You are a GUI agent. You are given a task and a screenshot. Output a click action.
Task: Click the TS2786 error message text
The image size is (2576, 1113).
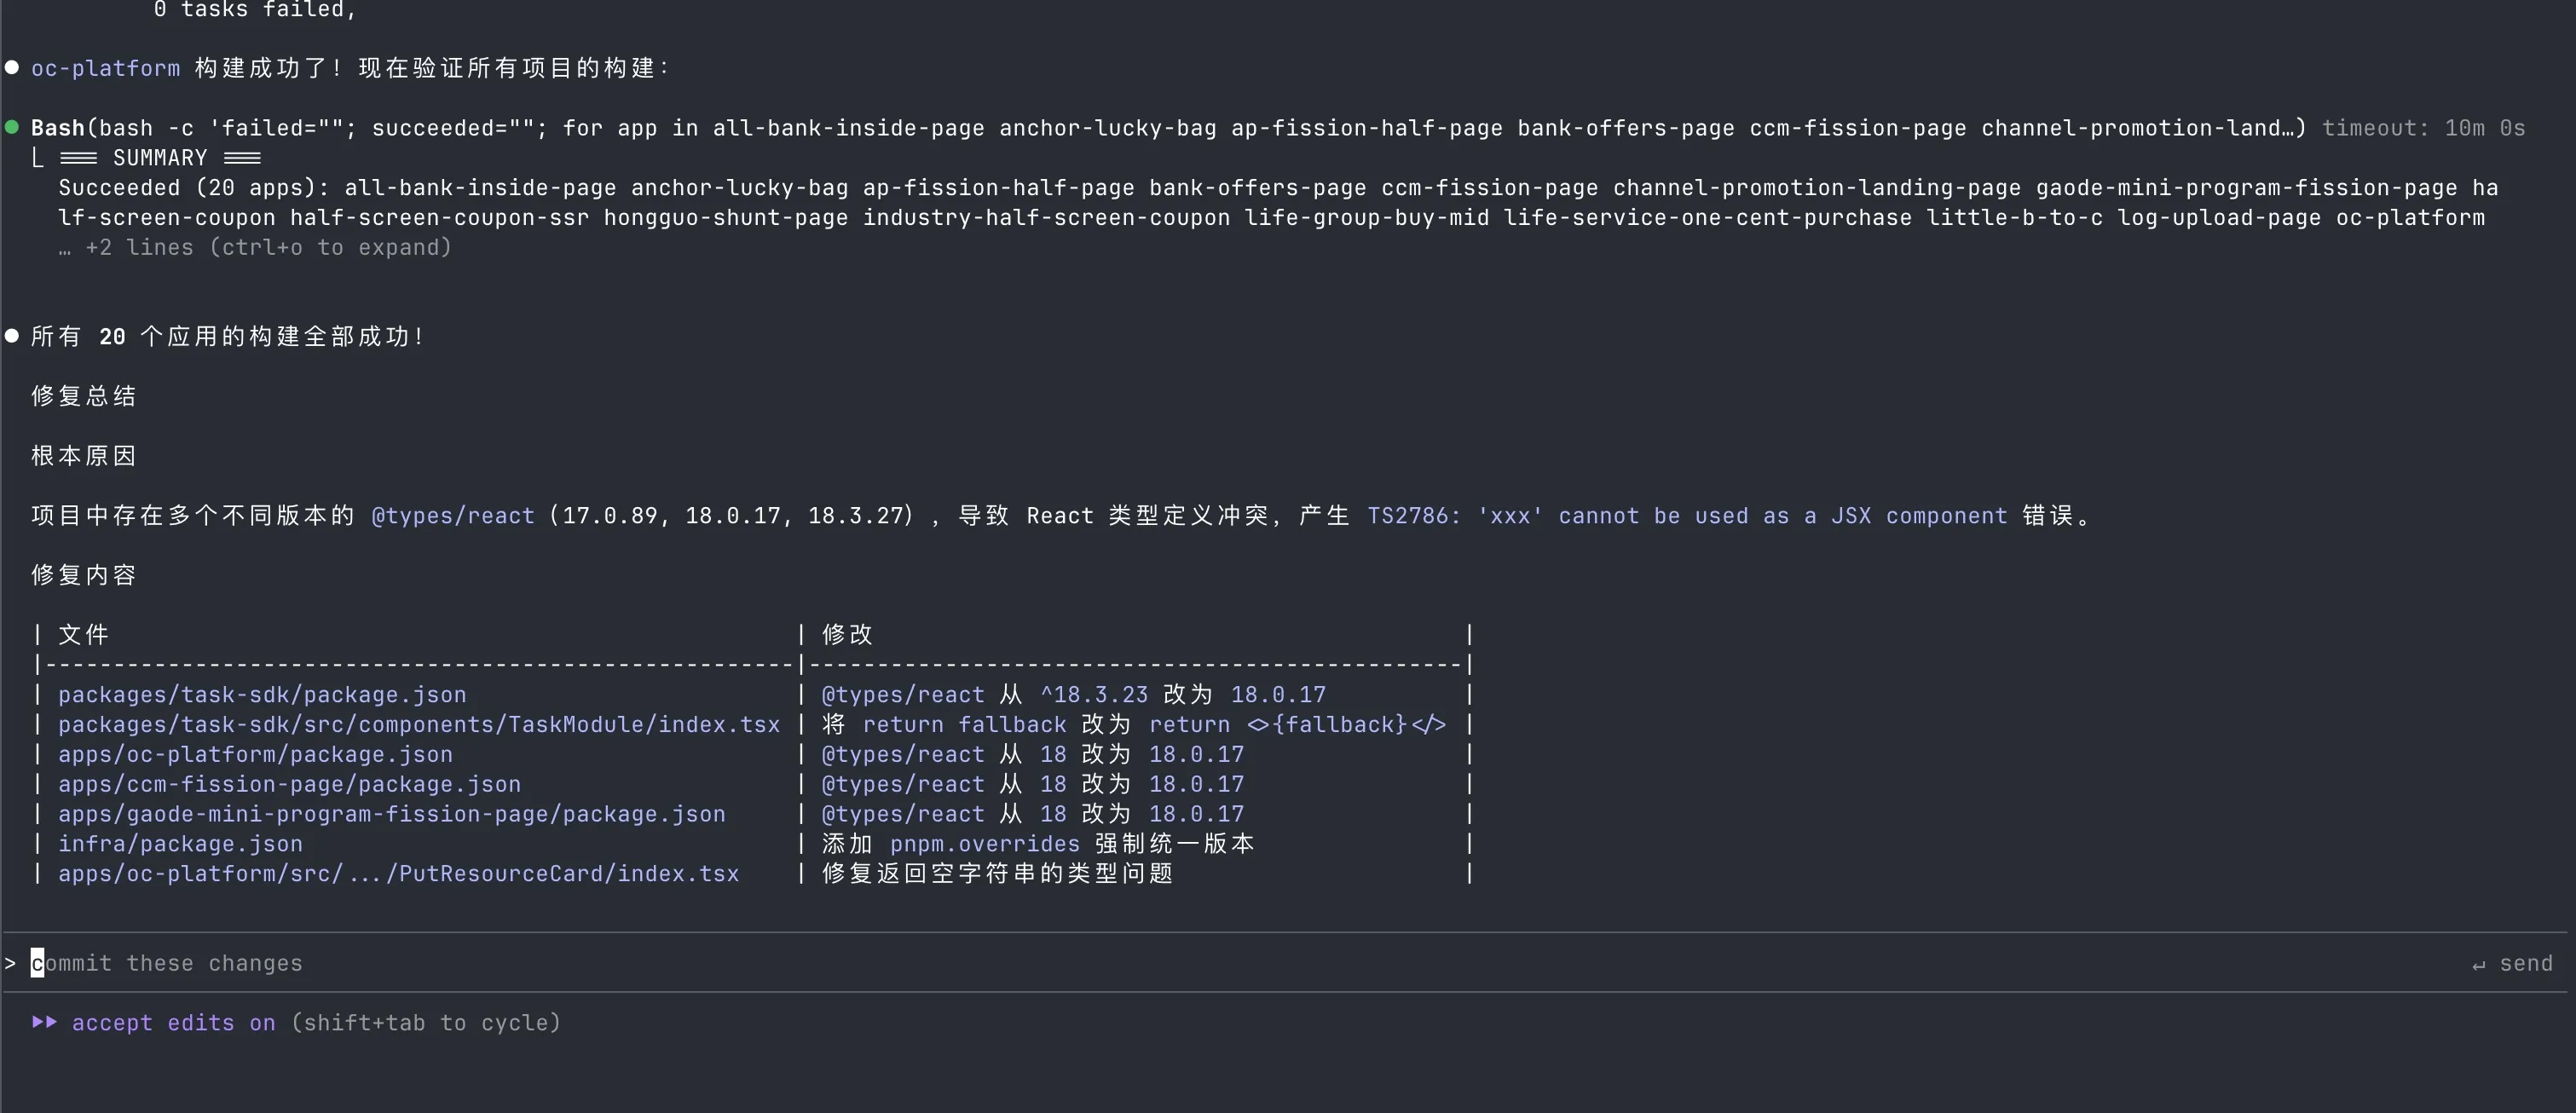[1686, 516]
